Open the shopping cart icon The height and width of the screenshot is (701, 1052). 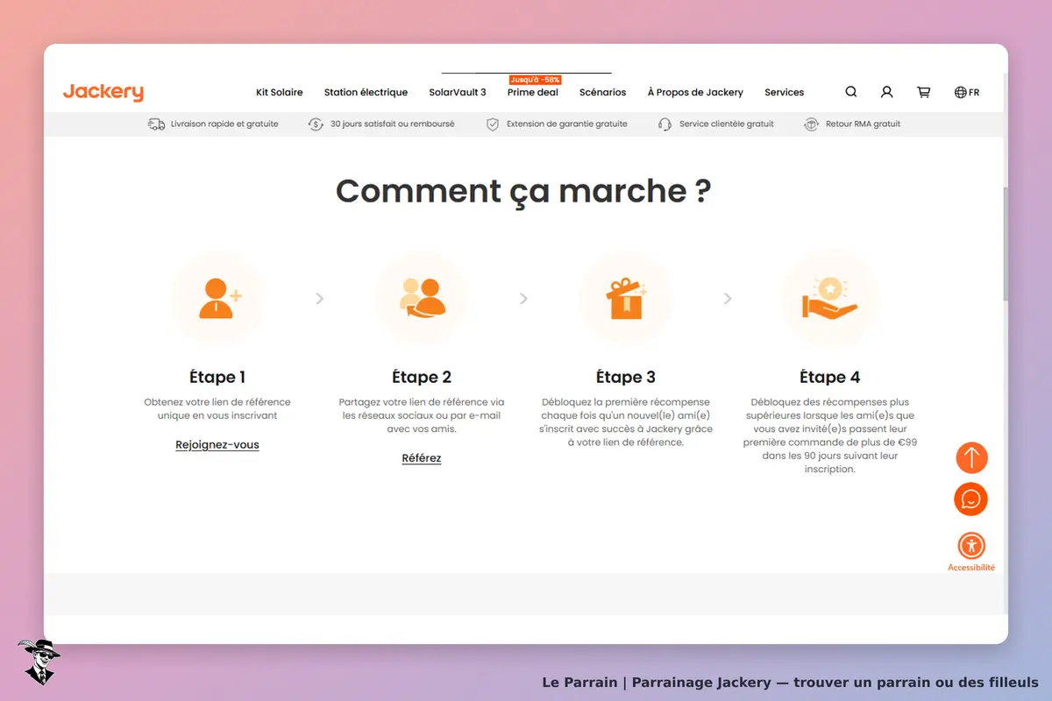click(923, 92)
